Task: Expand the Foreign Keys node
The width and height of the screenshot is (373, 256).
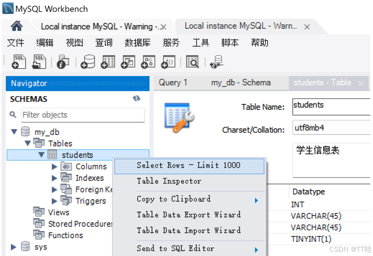Action: click(x=54, y=189)
